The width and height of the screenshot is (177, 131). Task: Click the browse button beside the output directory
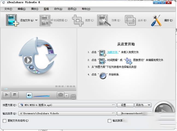tap(125, 114)
